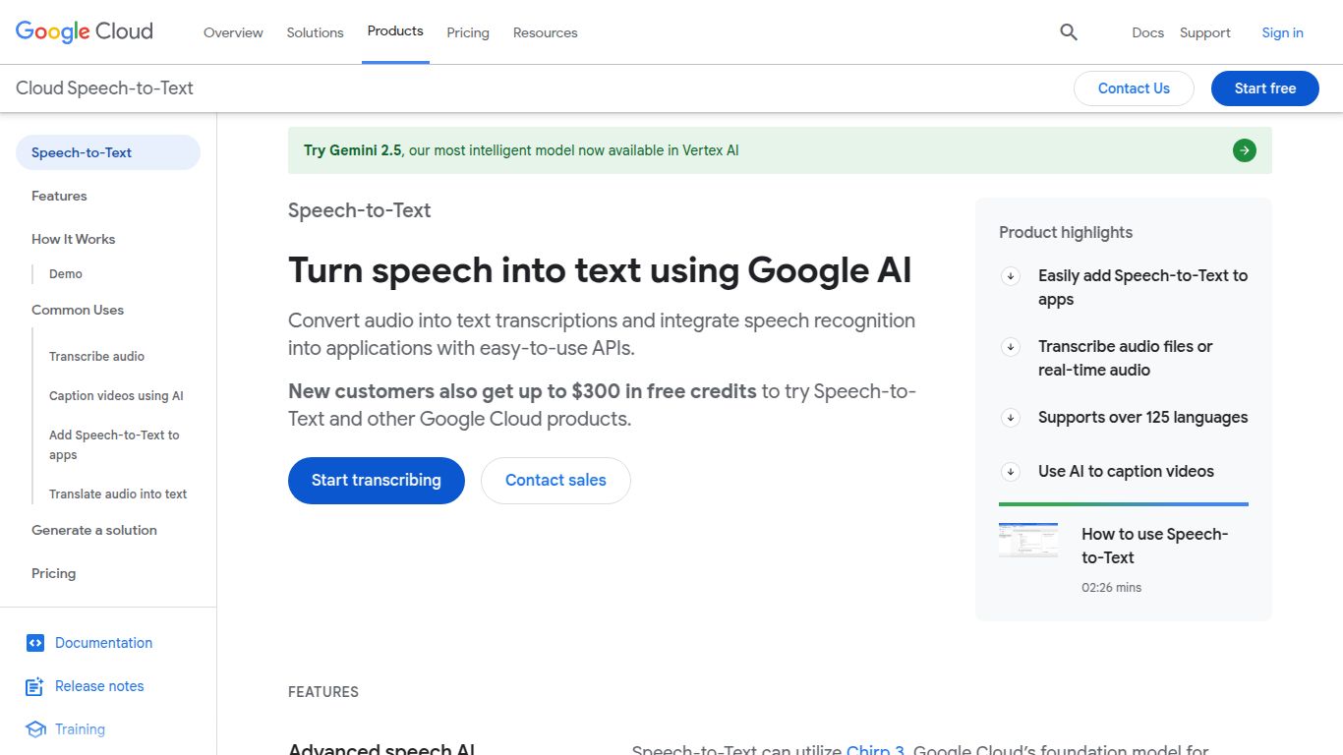Open the Training graduation cap icon

click(x=35, y=728)
